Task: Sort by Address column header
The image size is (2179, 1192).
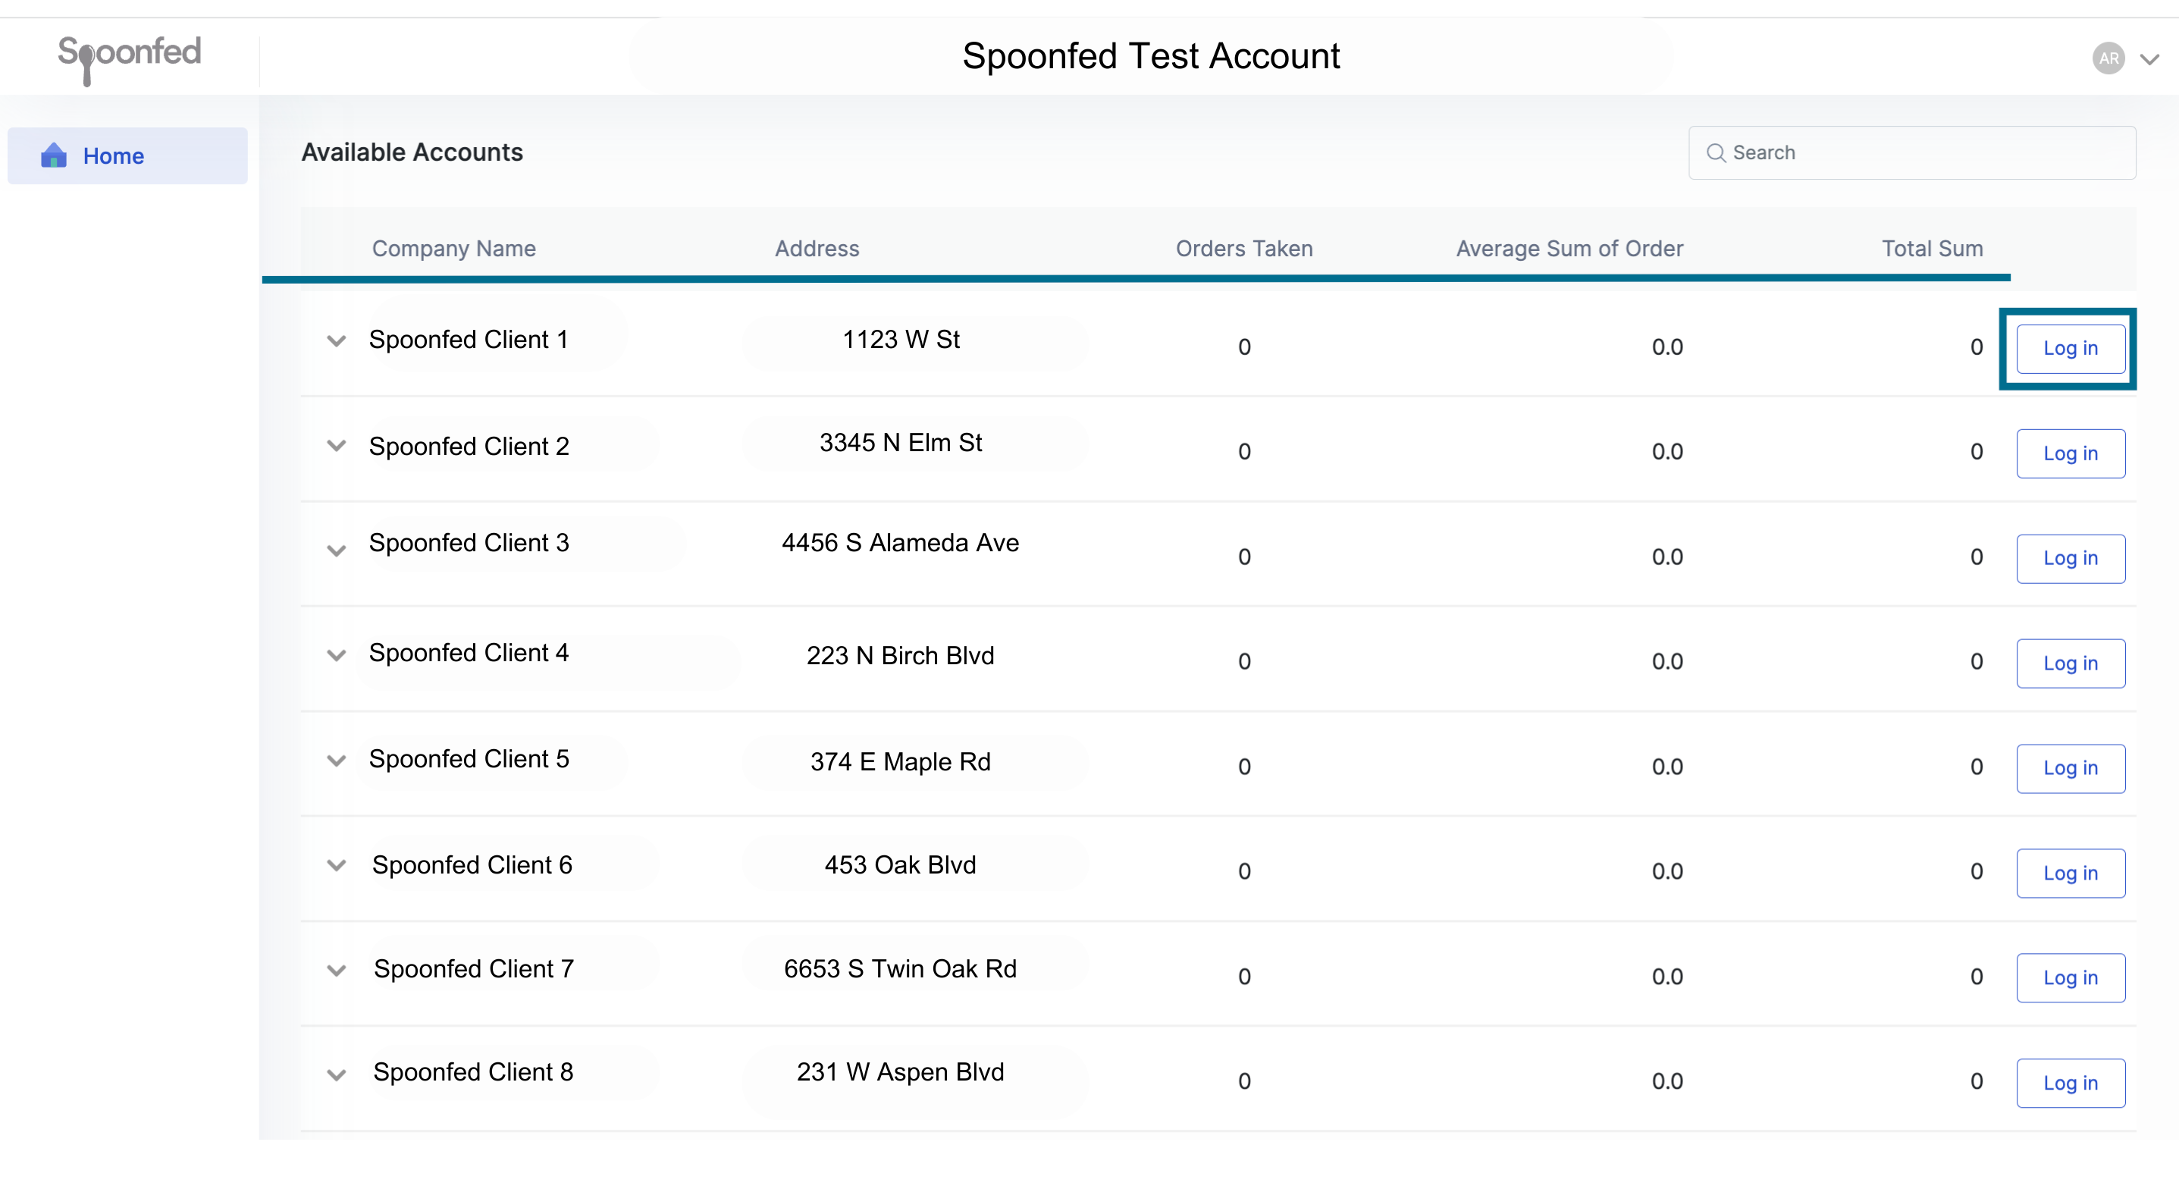Action: pyautogui.click(x=817, y=249)
